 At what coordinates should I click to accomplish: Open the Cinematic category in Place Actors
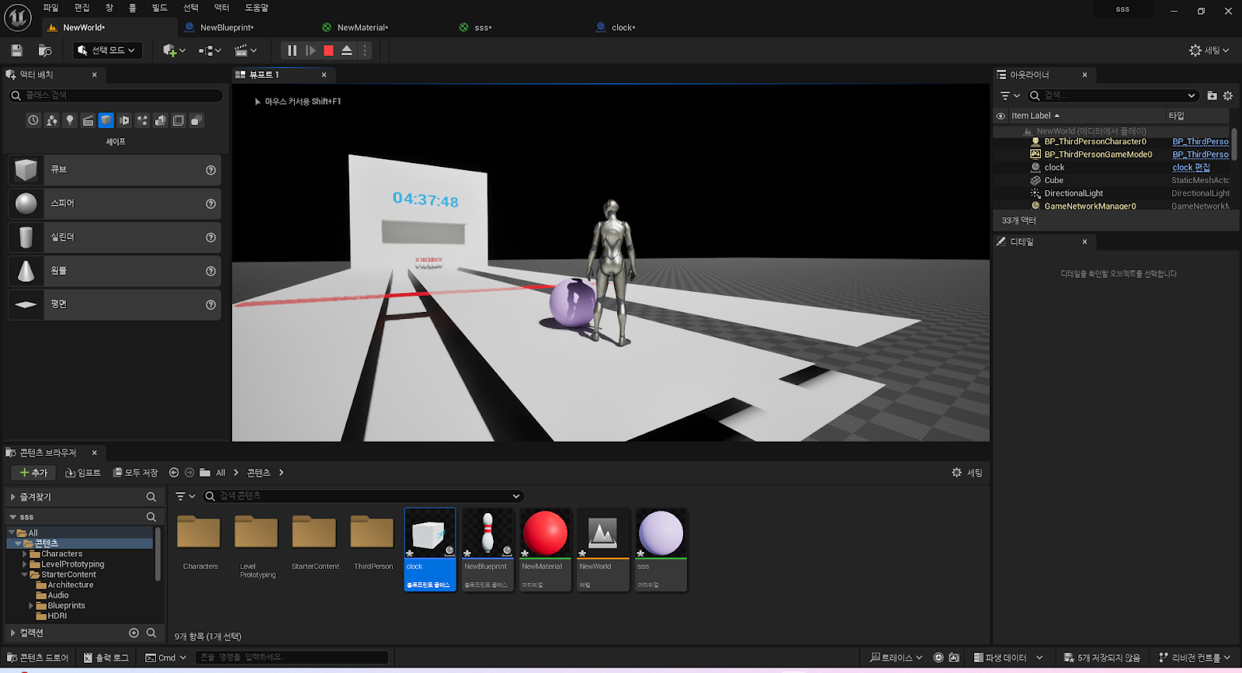point(88,120)
